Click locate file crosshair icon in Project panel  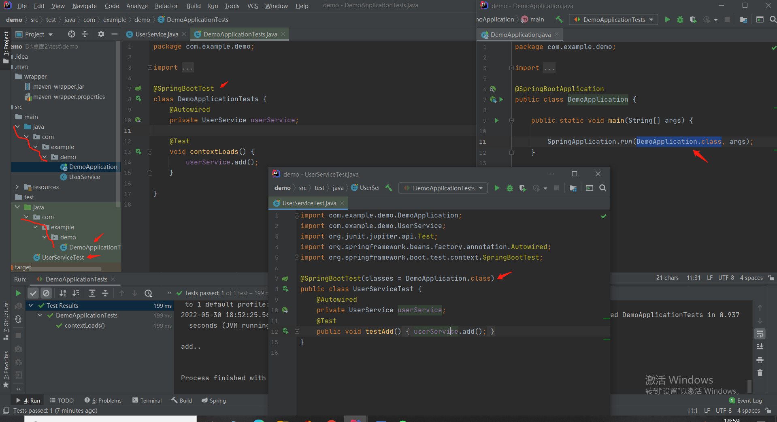pos(72,34)
